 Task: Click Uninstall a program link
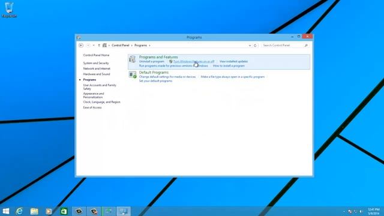click(x=152, y=61)
